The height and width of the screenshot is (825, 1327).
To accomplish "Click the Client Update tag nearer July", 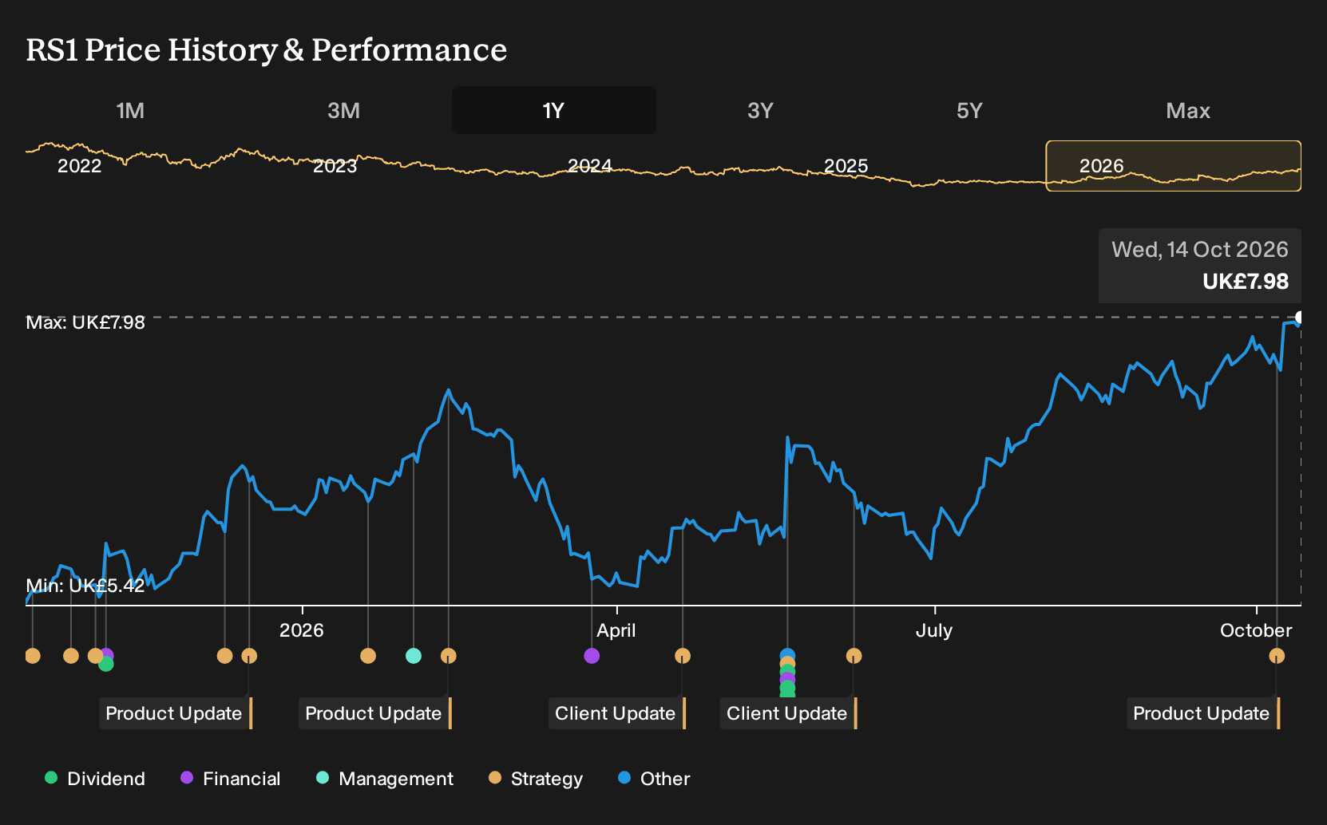I will tap(789, 713).
